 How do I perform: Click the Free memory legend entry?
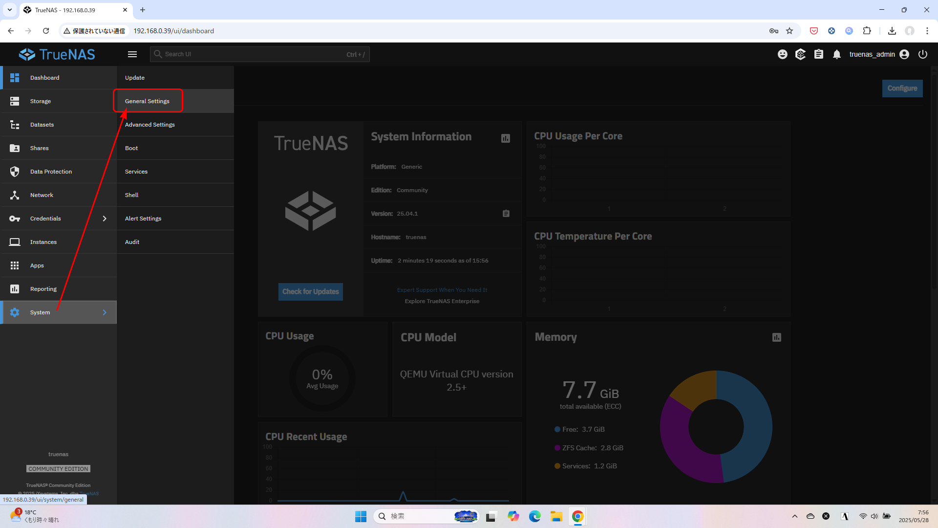click(x=579, y=429)
